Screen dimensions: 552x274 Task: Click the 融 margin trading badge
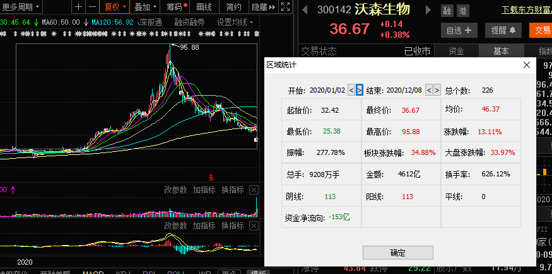pyautogui.click(x=447, y=11)
